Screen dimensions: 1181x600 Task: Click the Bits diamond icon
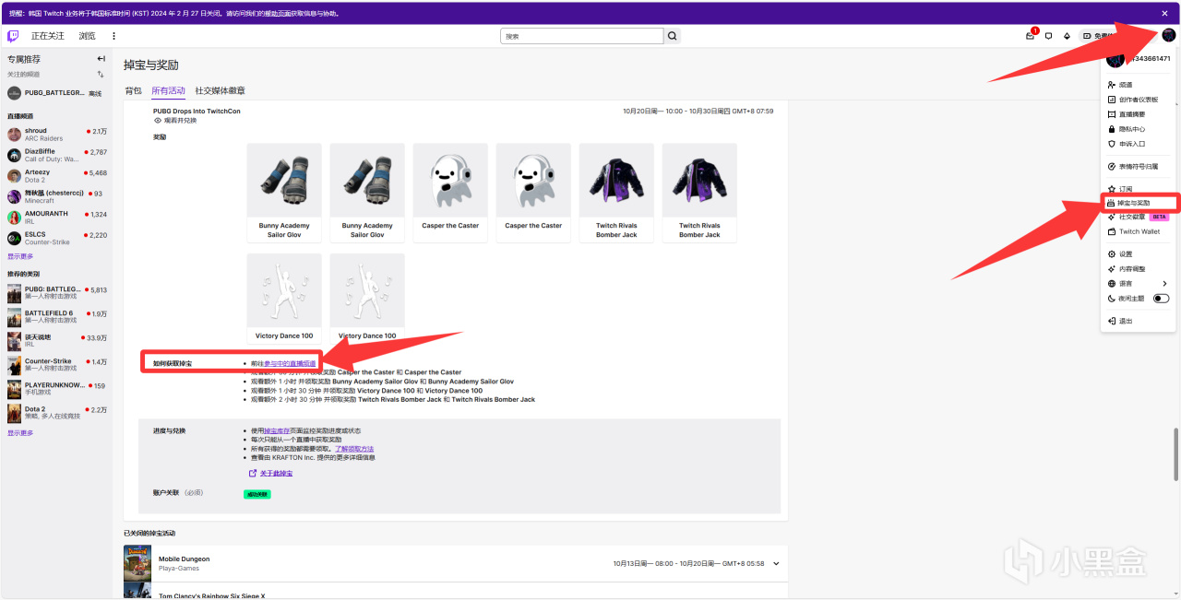1067,36
